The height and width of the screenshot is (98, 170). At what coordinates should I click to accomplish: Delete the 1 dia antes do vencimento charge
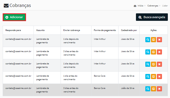pyautogui.click(x=159, y=77)
